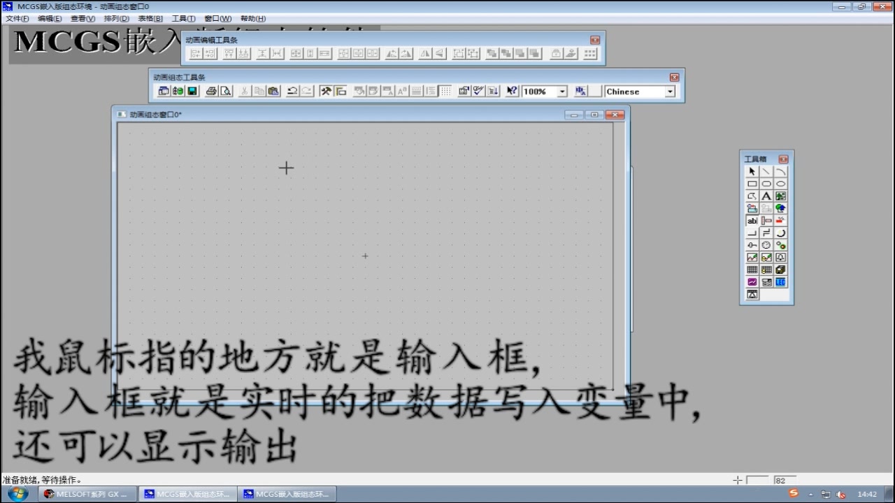
Task: Switch to MELSOFT GX taskbar button
Action: click(x=88, y=494)
